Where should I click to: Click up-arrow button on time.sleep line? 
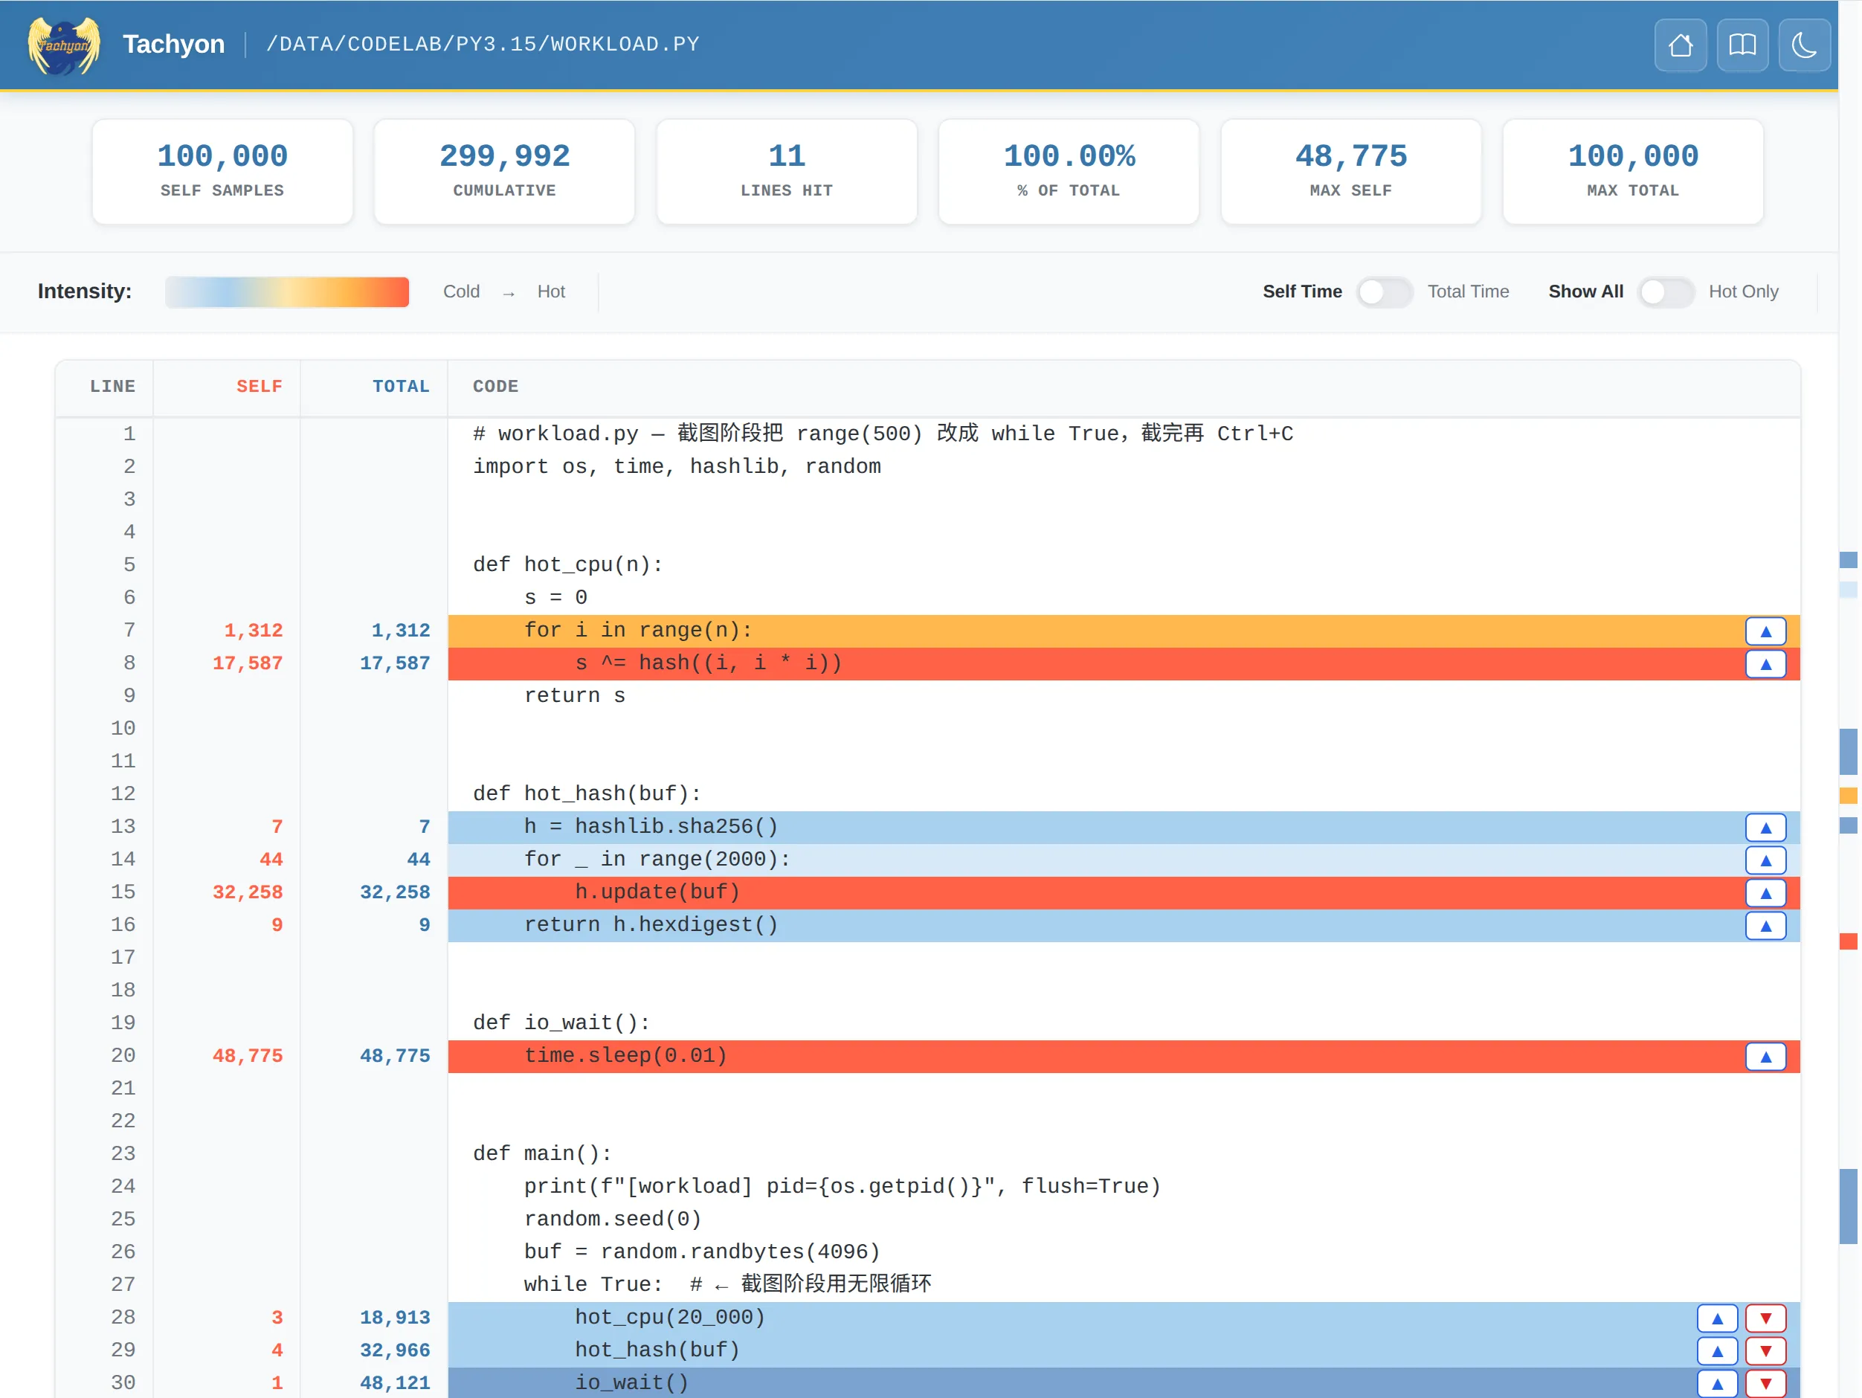click(x=1765, y=1056)
